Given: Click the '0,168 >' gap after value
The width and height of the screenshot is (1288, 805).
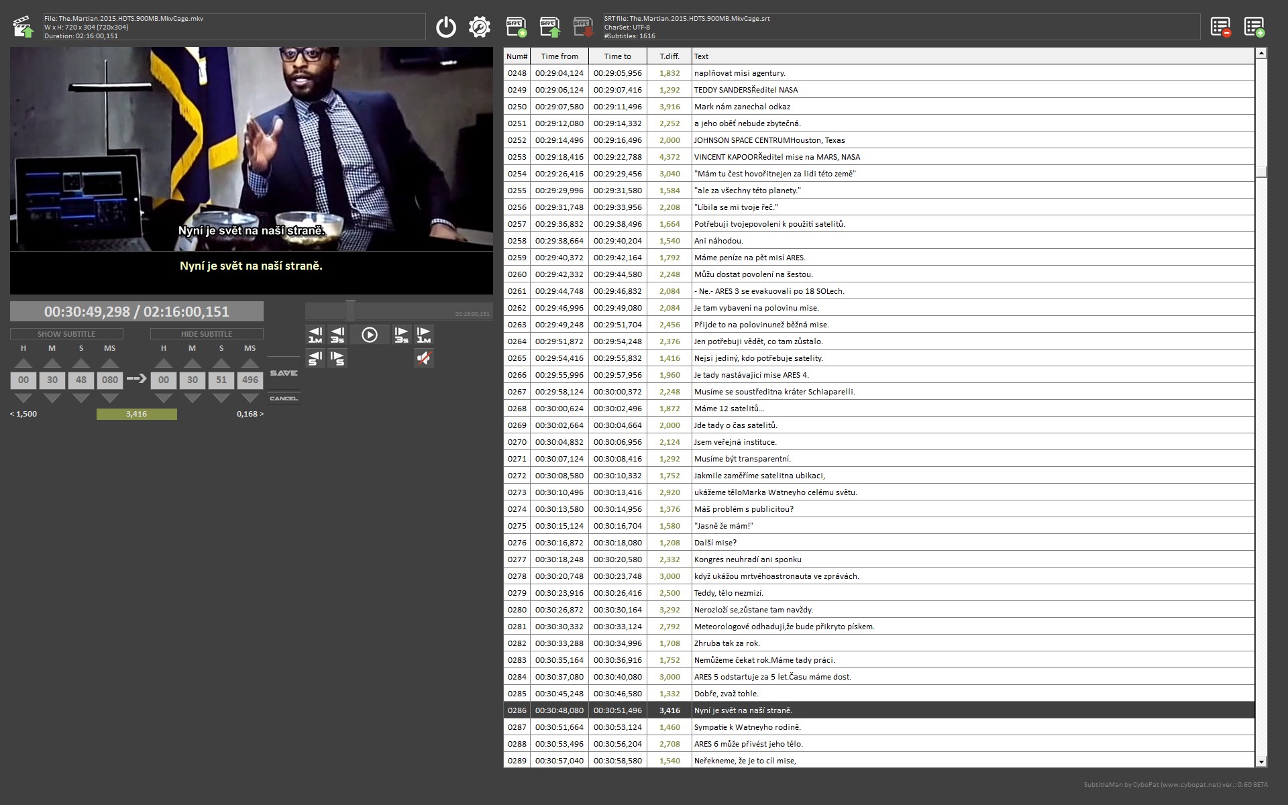Looking at the screenshot, I should point(250,414).
